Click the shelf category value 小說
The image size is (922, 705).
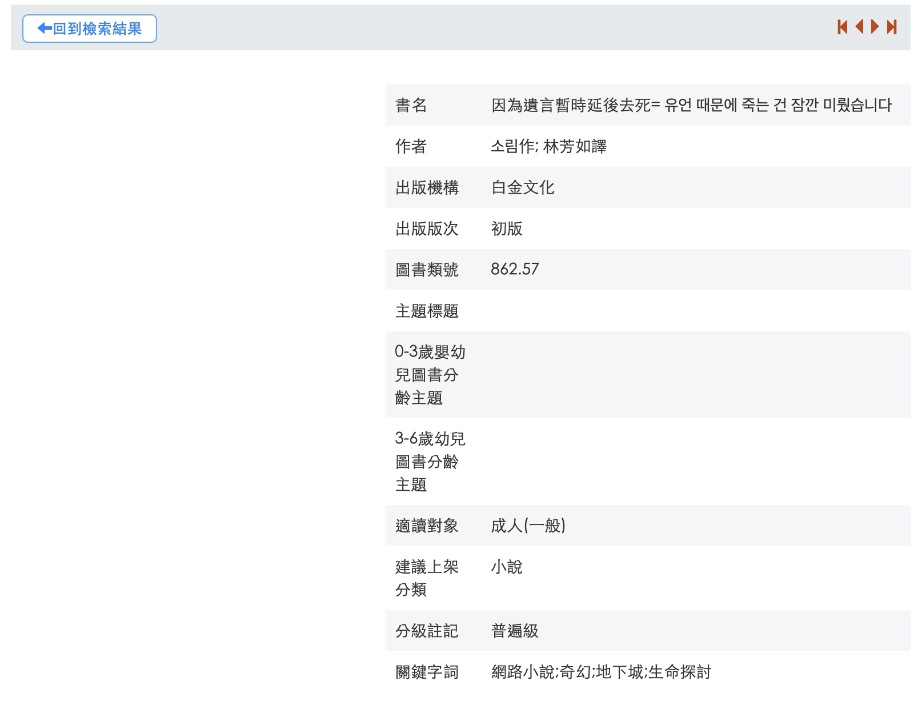(x=507, y=567)
